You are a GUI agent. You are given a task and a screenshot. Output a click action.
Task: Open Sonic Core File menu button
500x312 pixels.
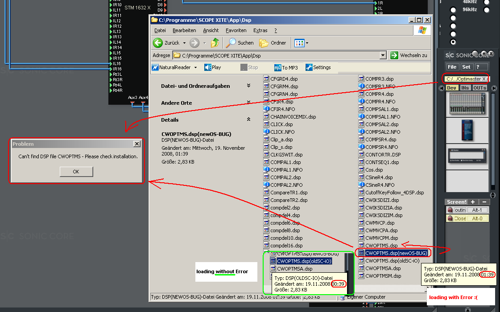452,67
